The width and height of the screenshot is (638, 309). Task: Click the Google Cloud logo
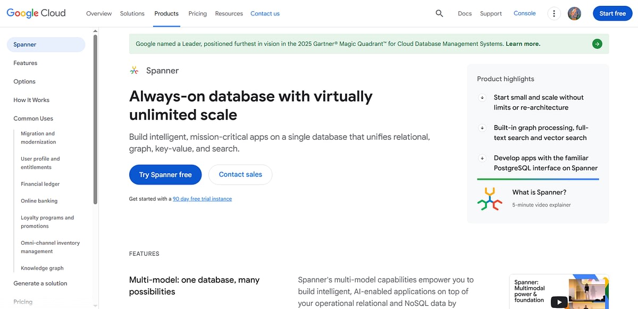tap(36, 13)
